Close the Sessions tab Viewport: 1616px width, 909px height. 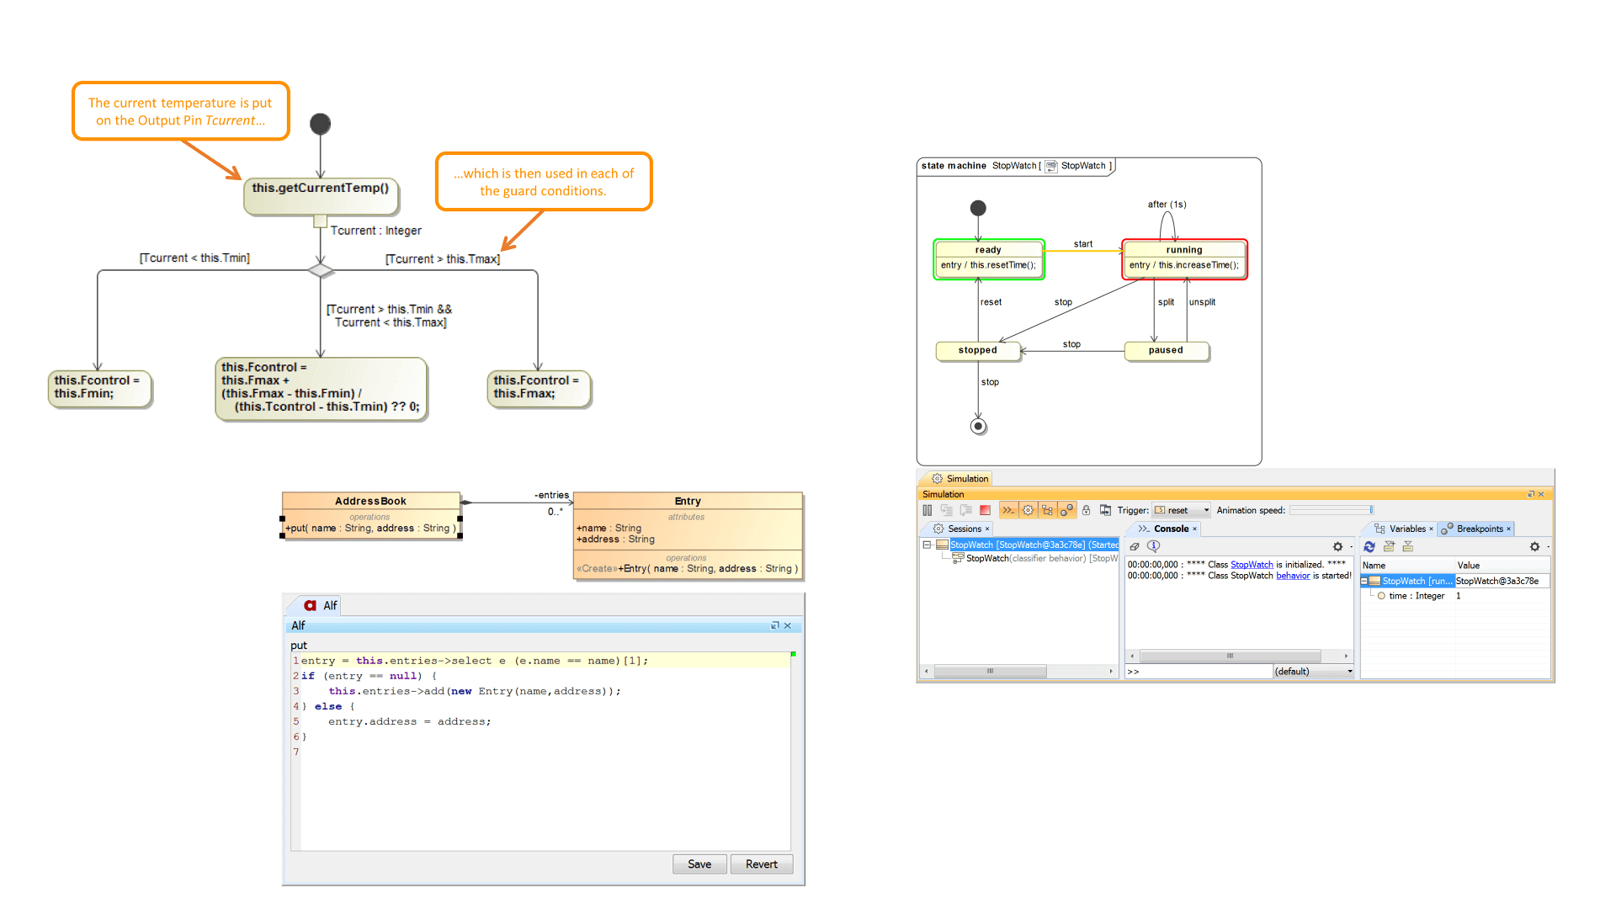(987, 529)
